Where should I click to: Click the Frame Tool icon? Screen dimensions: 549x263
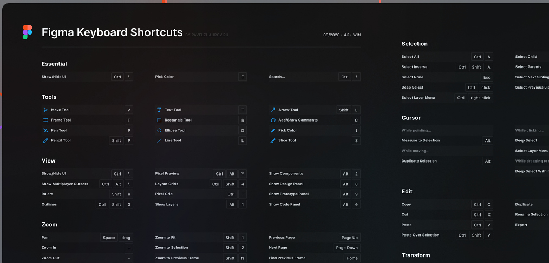[x=45, y=120]
